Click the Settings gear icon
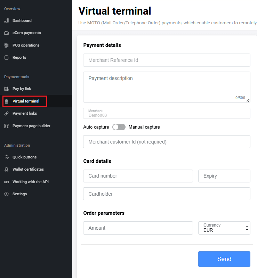The width and height of the screenshot is (257, 278). pyautogui.click(x=6, y=194)
